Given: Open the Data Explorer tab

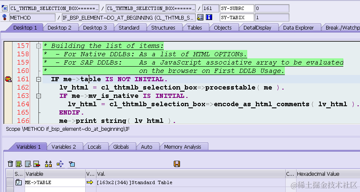Looking at the screenshot, I should click(298, 27).
